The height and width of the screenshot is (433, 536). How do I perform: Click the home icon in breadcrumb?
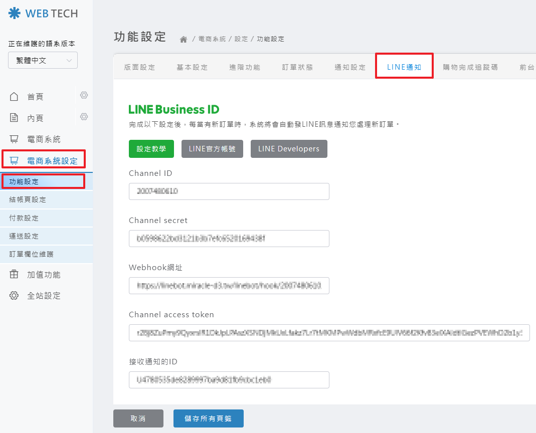tap(184, 39)
